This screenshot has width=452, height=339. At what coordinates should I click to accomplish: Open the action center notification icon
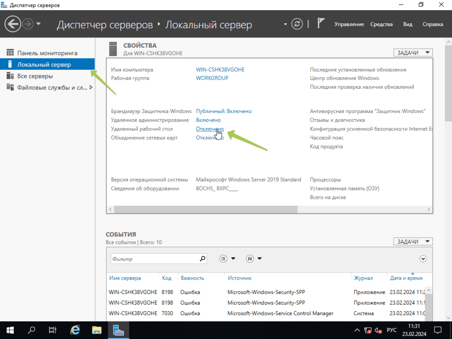438,330
